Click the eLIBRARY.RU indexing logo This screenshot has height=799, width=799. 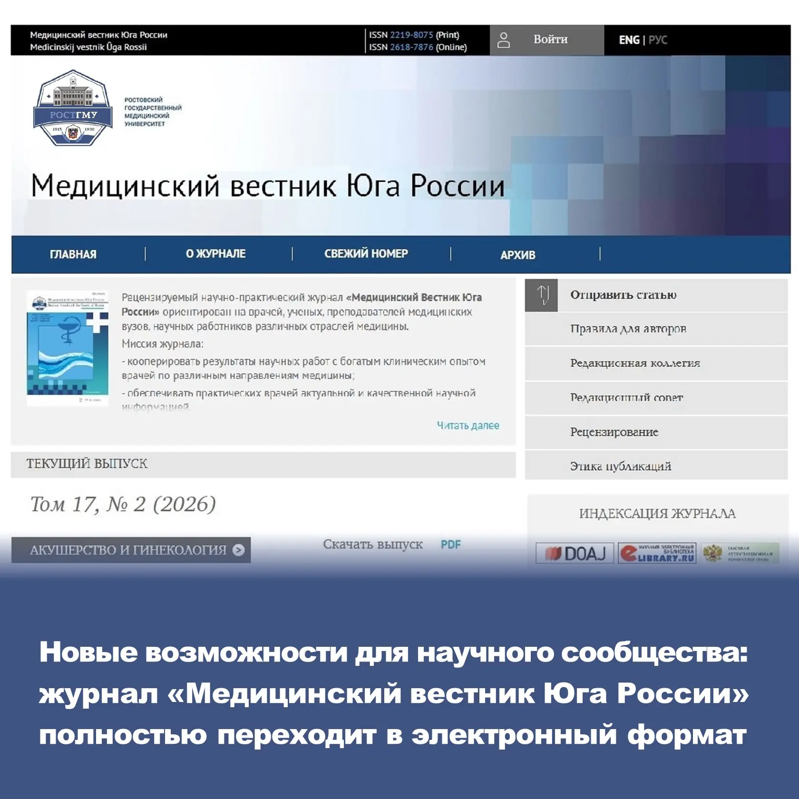[x=657, y=554]
